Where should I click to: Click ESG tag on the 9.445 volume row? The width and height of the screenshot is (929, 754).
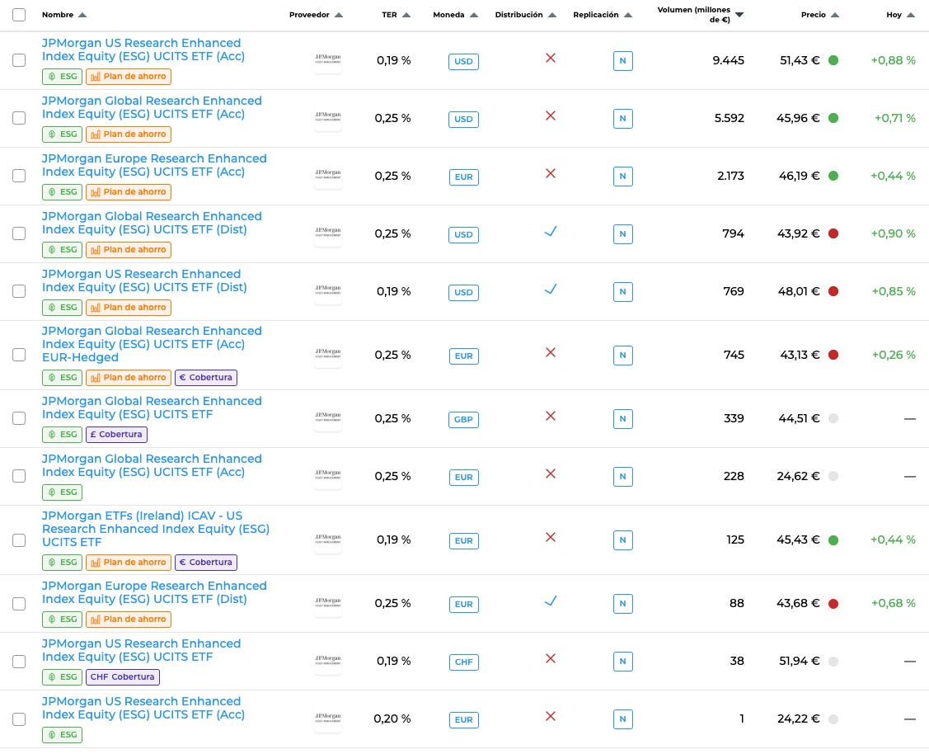tap(62, 77)
